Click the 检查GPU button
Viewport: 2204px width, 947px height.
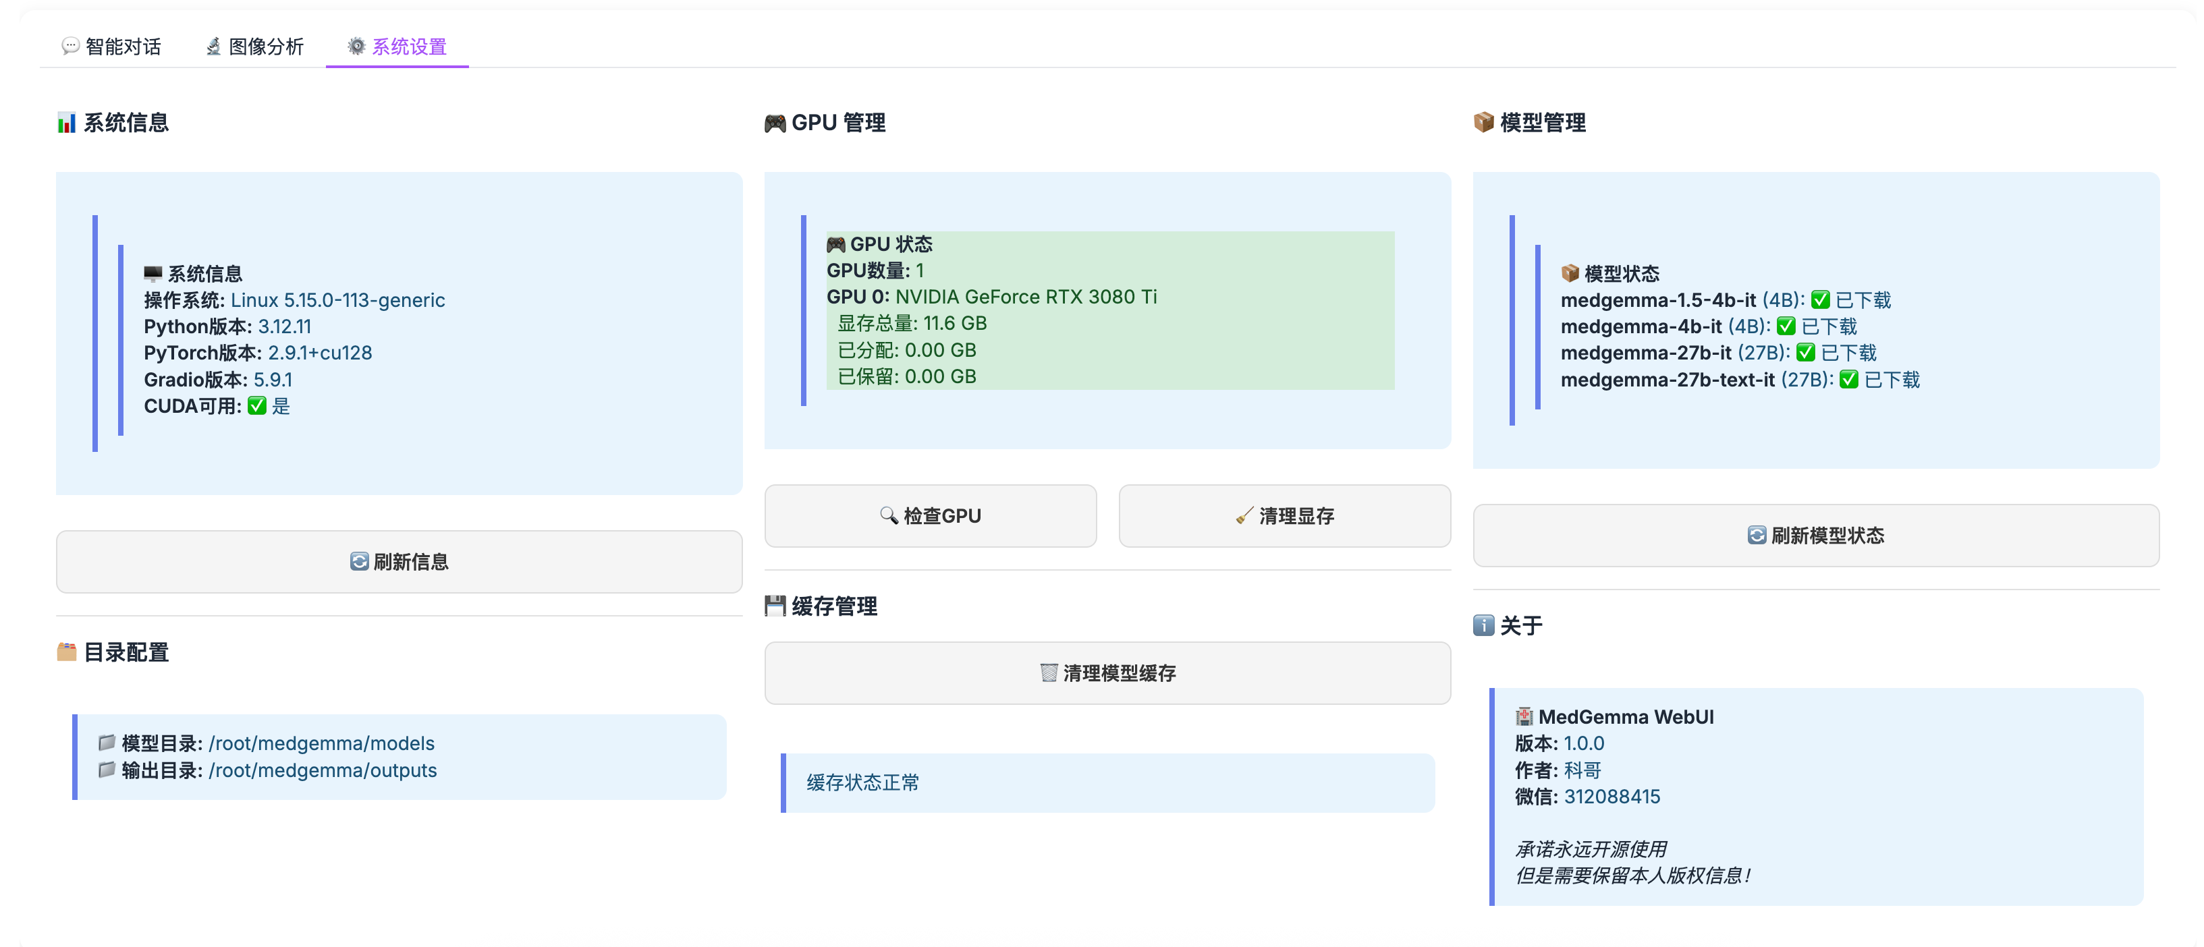(x=930, y=516)
